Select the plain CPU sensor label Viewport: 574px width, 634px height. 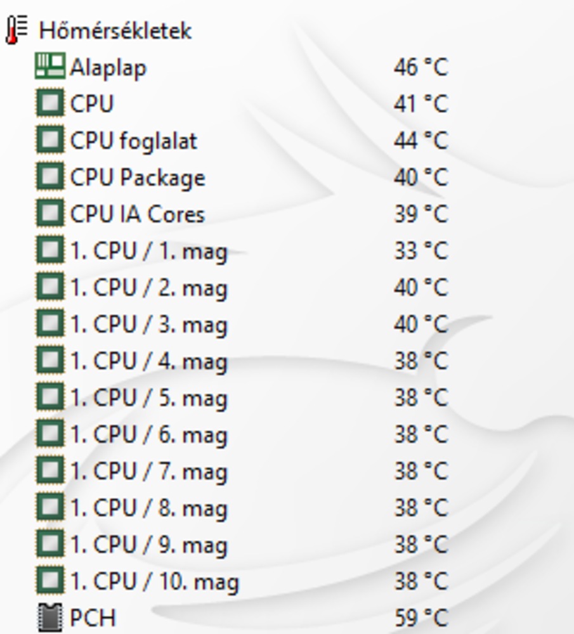[x=92, y=103]
